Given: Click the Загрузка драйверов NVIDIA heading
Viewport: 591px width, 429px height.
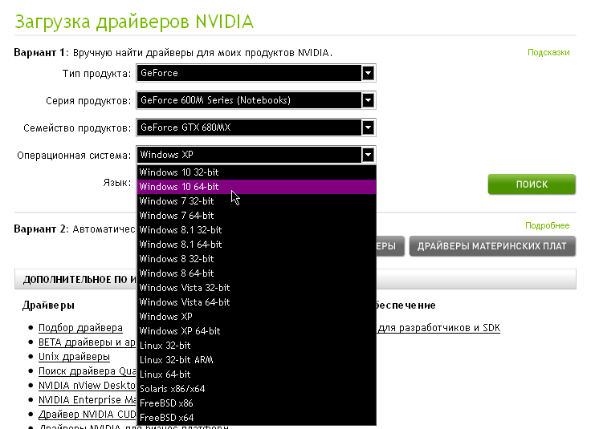Looking at the screenshot, I should [x=134, y=22].
